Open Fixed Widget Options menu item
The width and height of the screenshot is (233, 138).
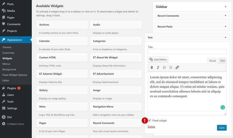click(15, 75)
